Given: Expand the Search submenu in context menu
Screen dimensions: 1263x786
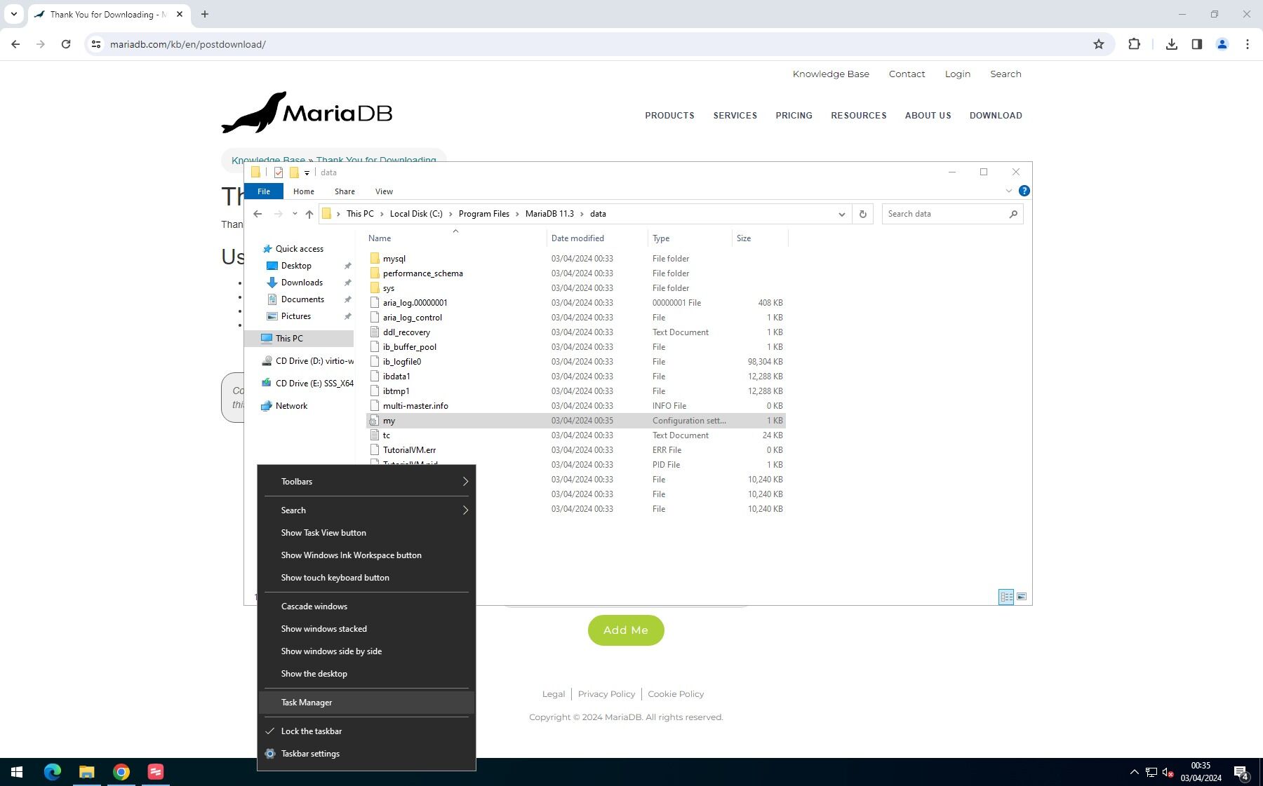Looking at the screenshot, I should coord(366,510).
